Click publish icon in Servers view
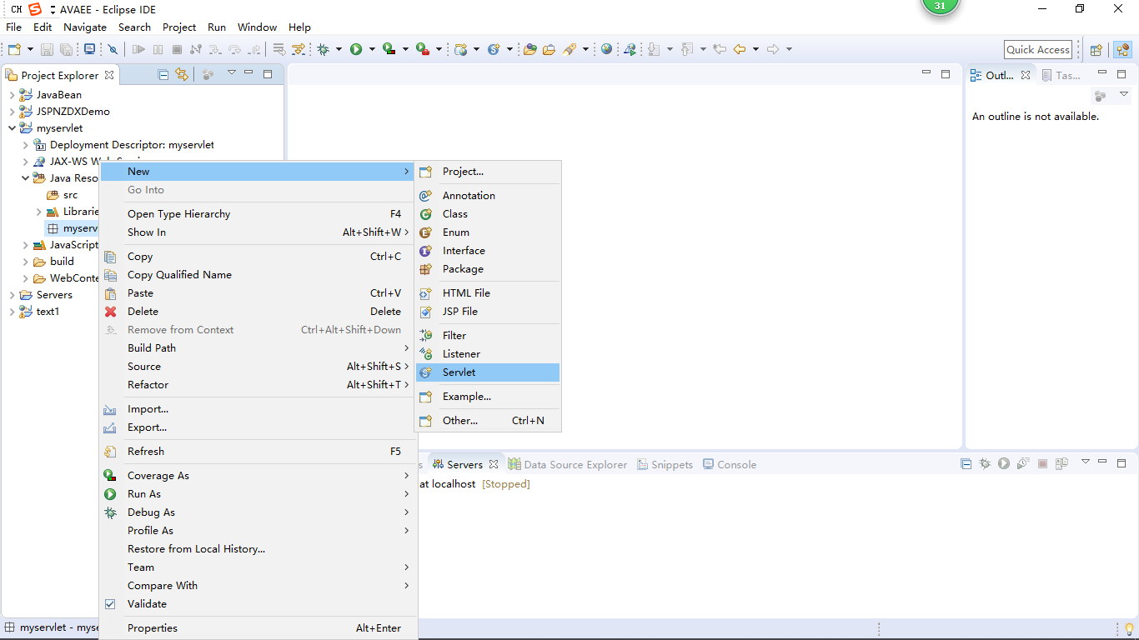Image resolution: width=1139 pixels, height=640 pixels. pos(1061,463)
